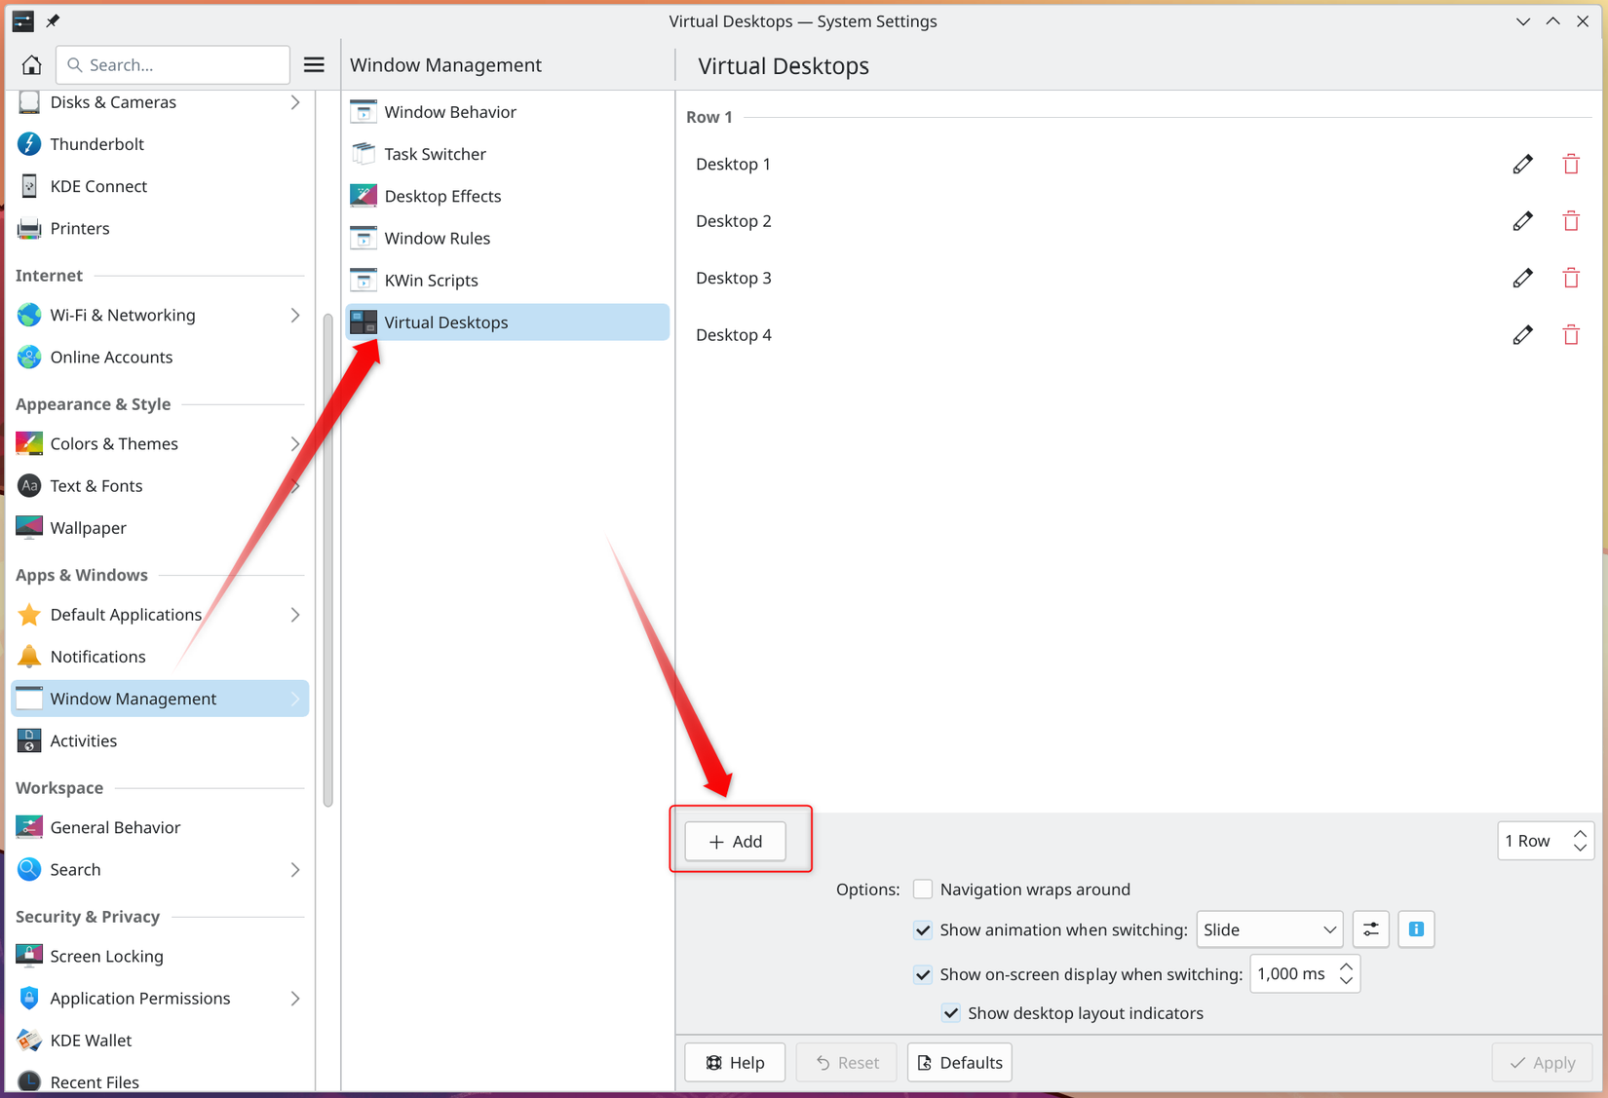This screenshot has width=1608, height=1098.
Task: Disable Show desktop layout indicators
Action: tap(950, 1013)
